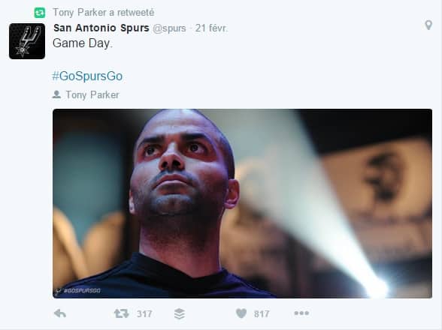Open the "Tony Parker a retweeté" link
442x330 pixels.
(104, 13)
